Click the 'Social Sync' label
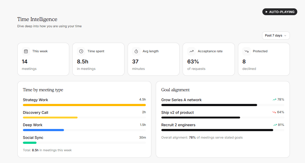The image size is (305, 163). (x=33, y=138)
